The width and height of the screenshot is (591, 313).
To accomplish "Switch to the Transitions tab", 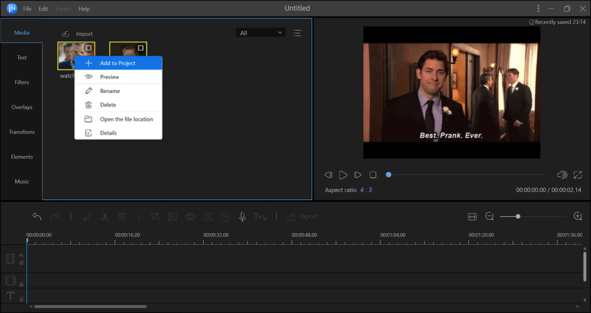I will point(22,132).
